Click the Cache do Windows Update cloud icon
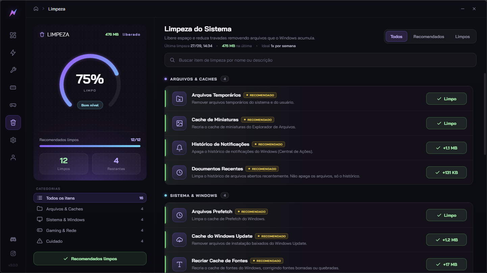The height and width of the screenshot is (273, 487). [179, 240]
